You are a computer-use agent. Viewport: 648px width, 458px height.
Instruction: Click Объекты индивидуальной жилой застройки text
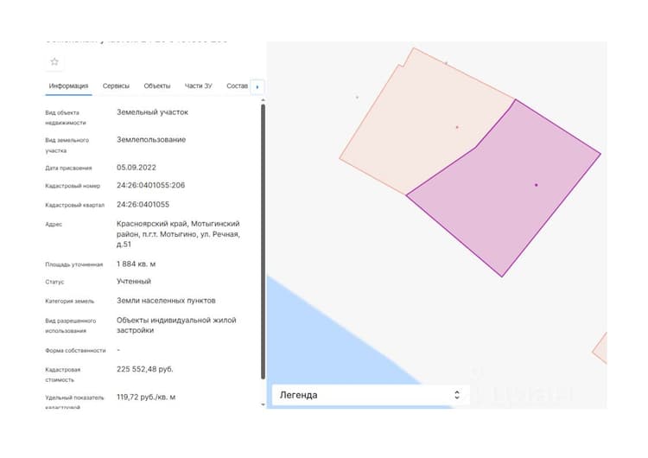pos(176,325)
